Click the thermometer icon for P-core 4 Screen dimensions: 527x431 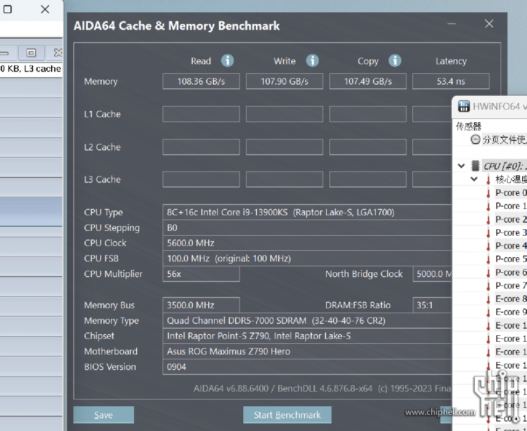(x=488, y=246)
